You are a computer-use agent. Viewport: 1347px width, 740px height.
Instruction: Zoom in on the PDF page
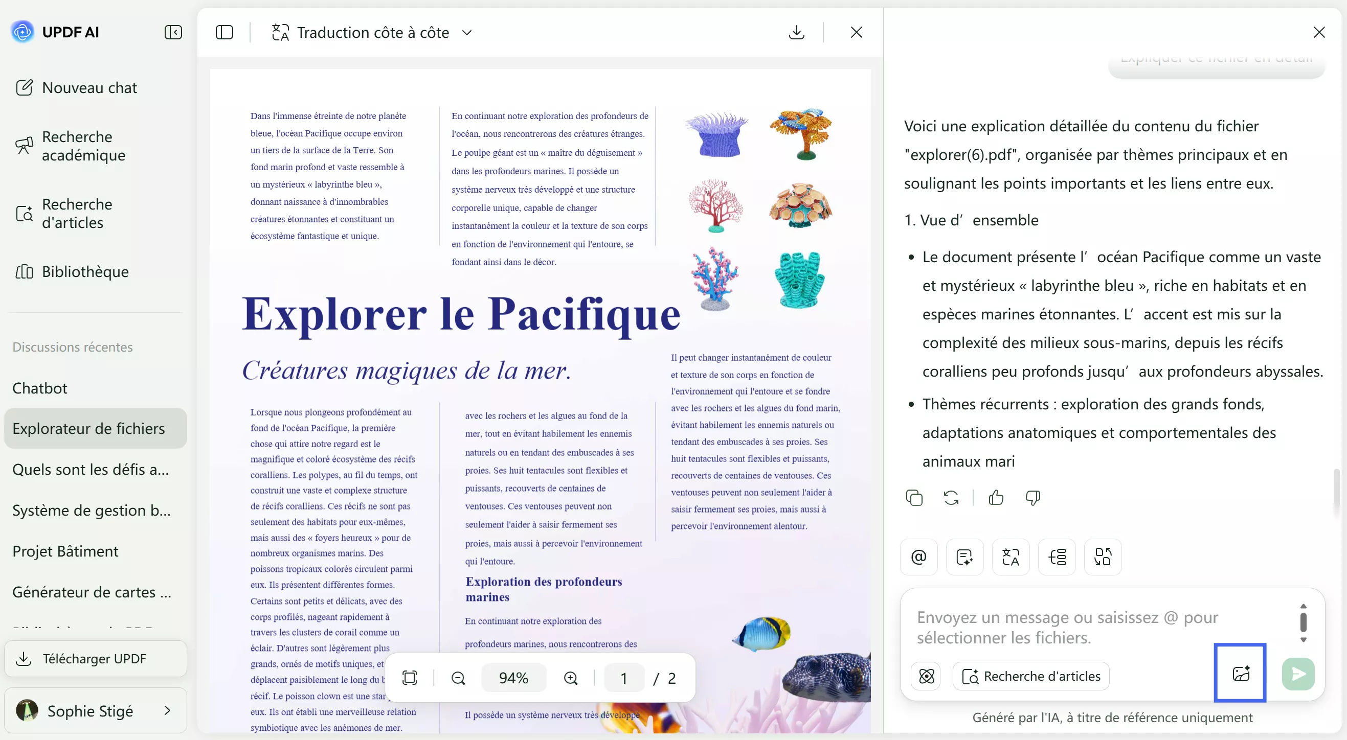571,678
